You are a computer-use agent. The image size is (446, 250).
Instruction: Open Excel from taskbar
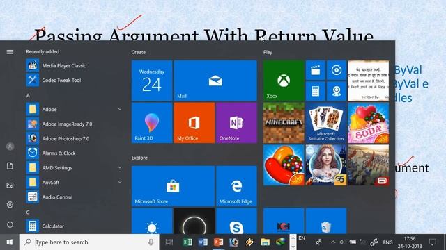[x=187, y=242]
